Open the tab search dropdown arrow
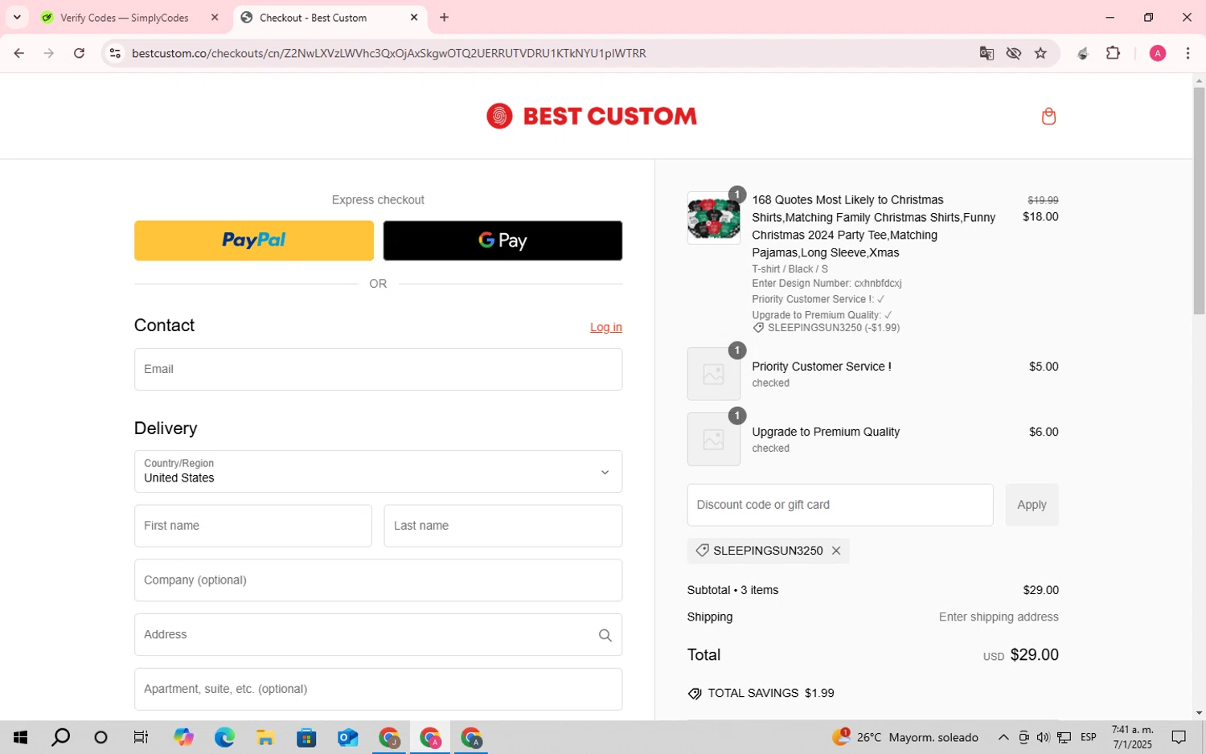The height and width of the screenshot is (754, 1206). coord(17,17)
